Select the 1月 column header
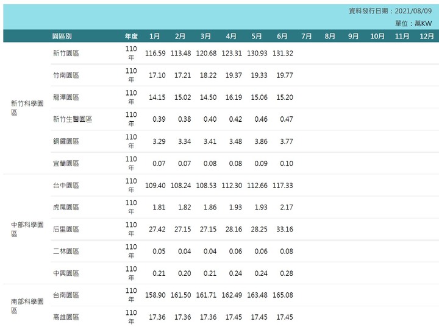 point(154,37)
